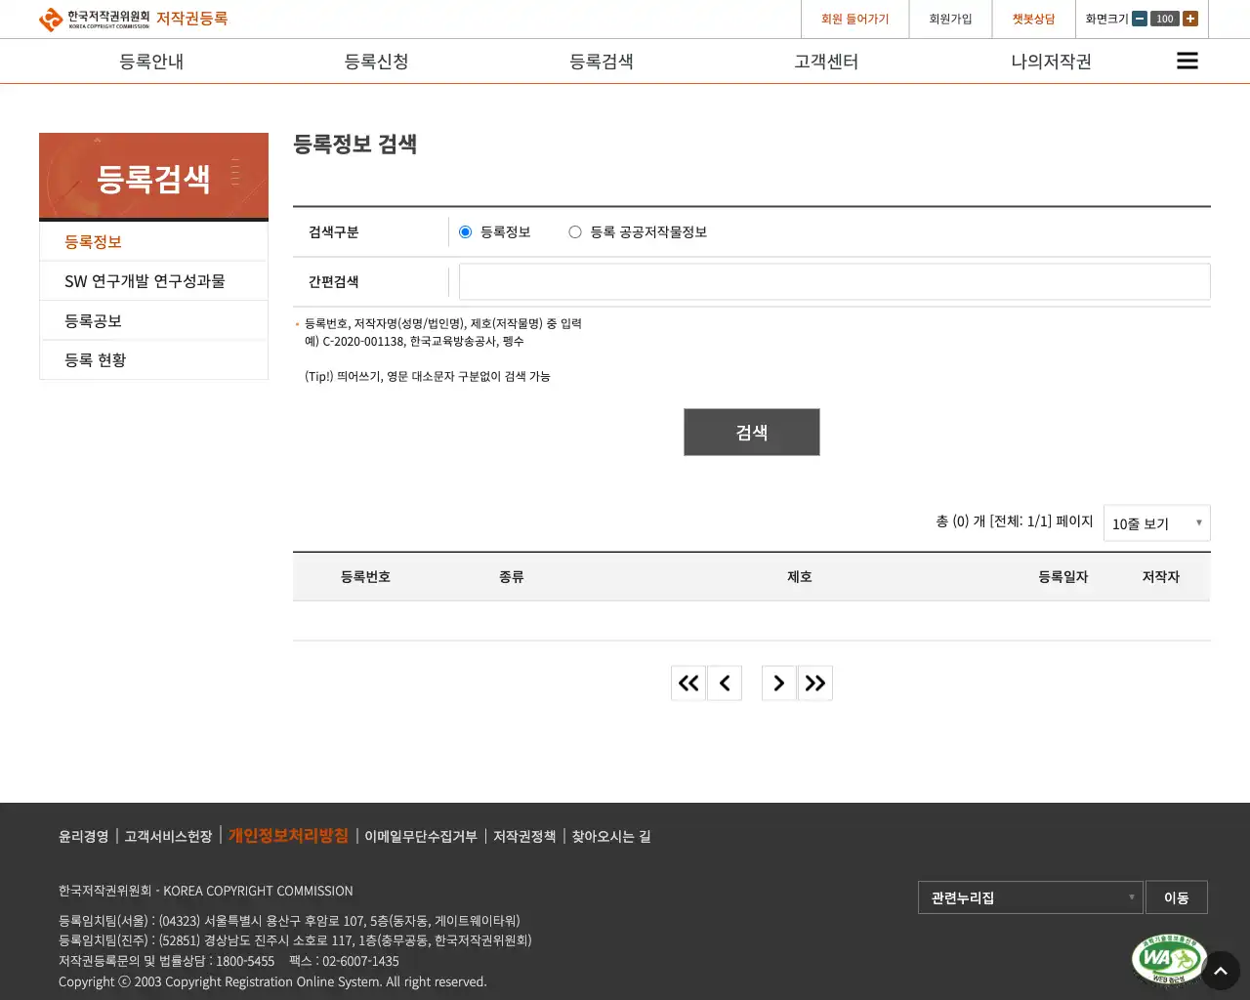Select the 등록 공공저작물정보 radio button
This screenshot has height=1000, width=1250.
click(575, 231)
